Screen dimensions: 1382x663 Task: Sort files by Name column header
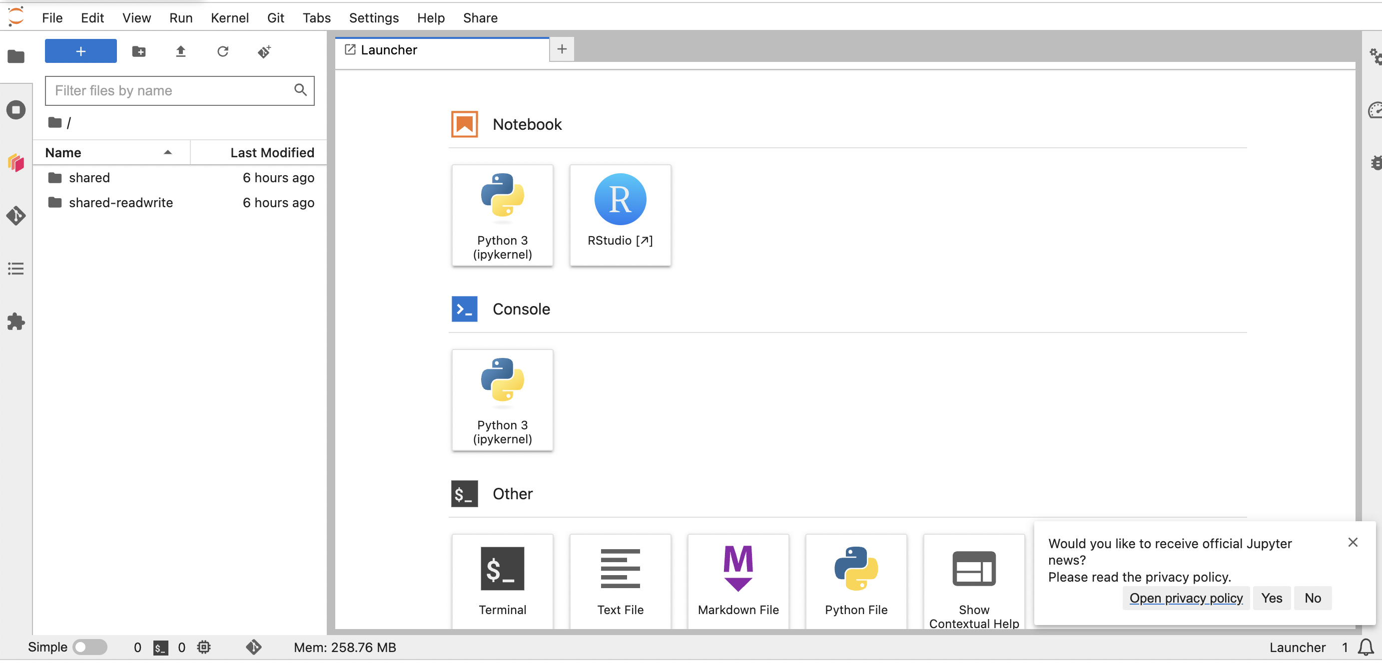coord(111,153)
